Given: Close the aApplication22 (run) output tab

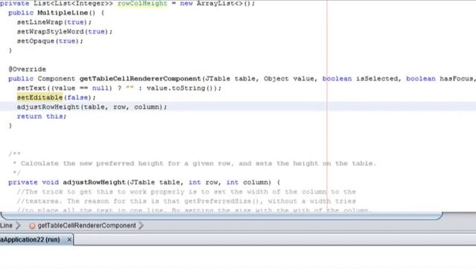Looking at the screenshot, I should tap(69, 240).
